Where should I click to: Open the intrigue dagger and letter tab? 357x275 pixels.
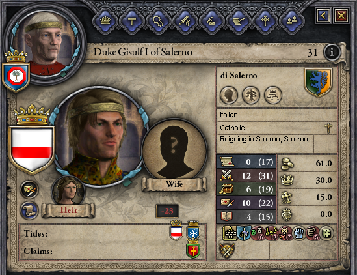click(212, 22)
